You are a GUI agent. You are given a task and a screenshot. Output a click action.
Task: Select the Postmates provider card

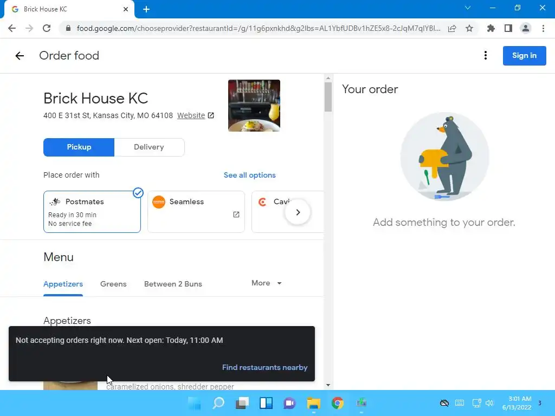point(92,212)
